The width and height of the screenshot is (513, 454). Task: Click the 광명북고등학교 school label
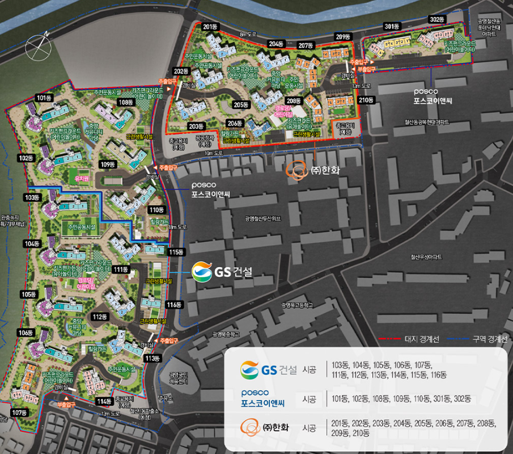click(298, 305)
